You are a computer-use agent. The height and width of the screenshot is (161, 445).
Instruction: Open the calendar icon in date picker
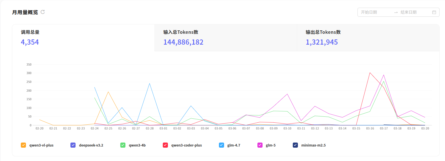[x=434, y=12]
